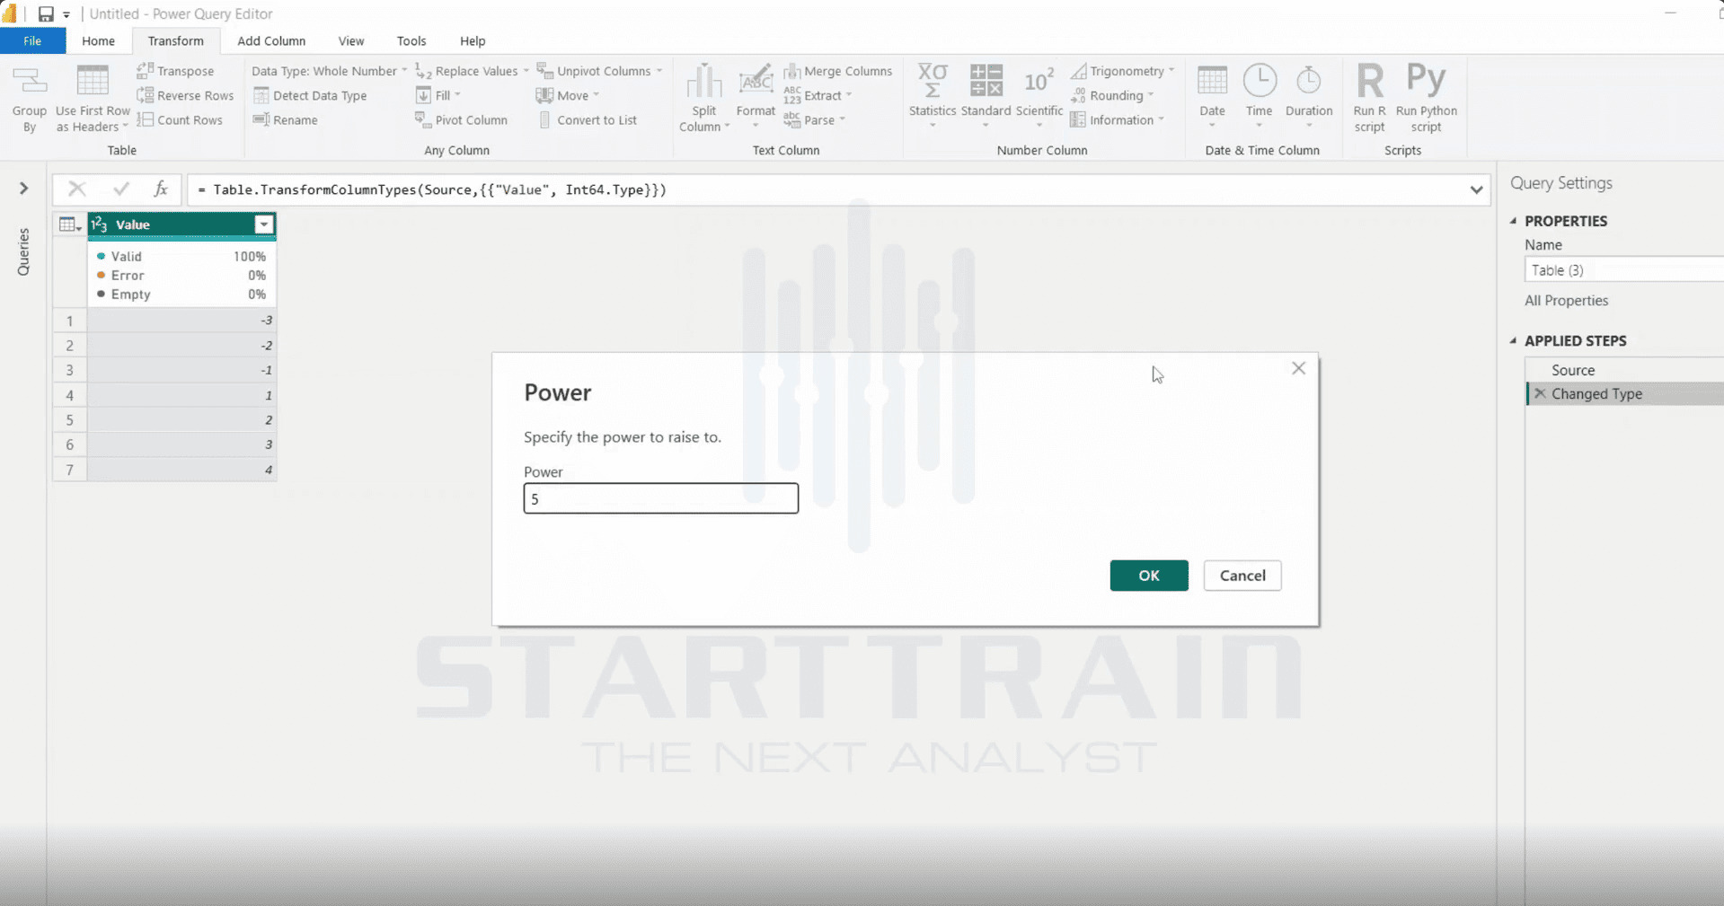This screenshot has width=1724, height=906.
Task: Open the Trigonometry dropdown
Action: tap(1123, 71)
